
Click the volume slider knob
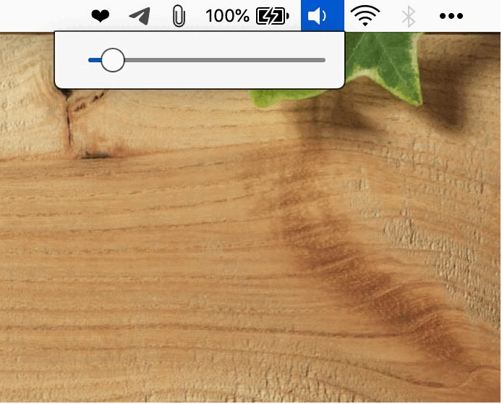pos(113,60)
